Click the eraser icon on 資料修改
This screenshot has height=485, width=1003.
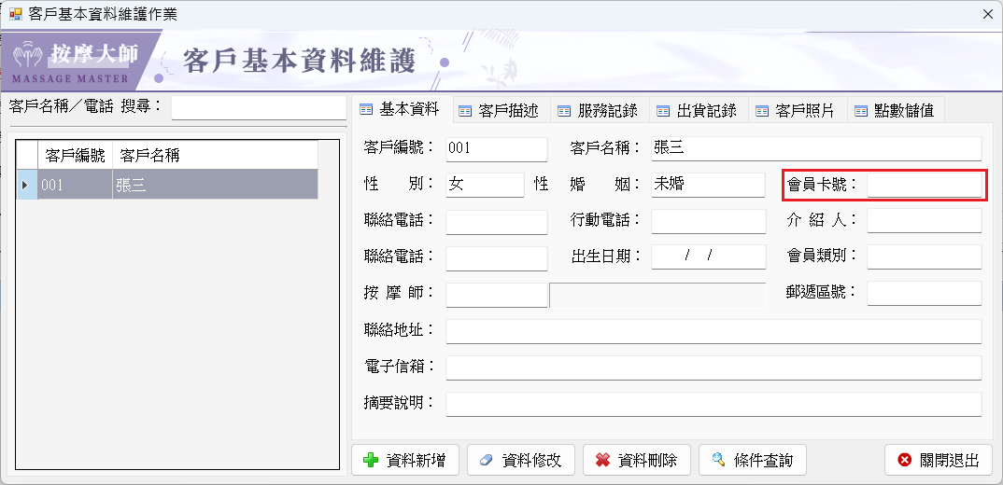point(487,460)
